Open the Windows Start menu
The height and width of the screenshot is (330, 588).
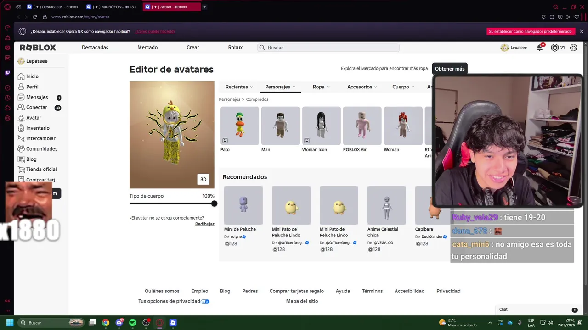point(10,323)
